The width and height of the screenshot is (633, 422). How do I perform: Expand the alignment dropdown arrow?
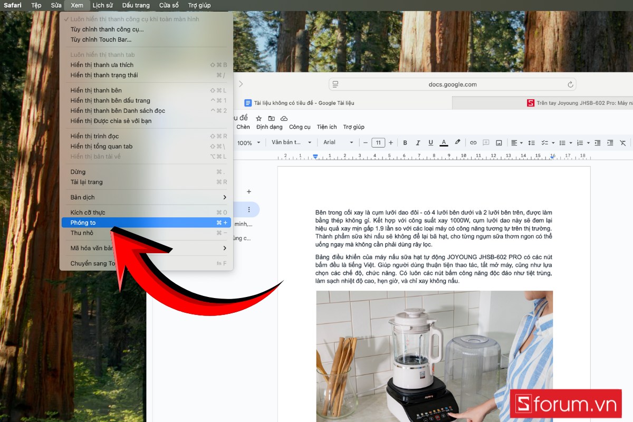521,143
